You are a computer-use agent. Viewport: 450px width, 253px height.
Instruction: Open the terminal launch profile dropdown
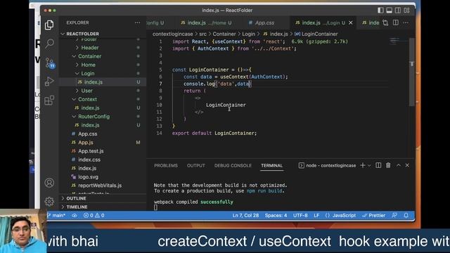click(x=369, y=166)
